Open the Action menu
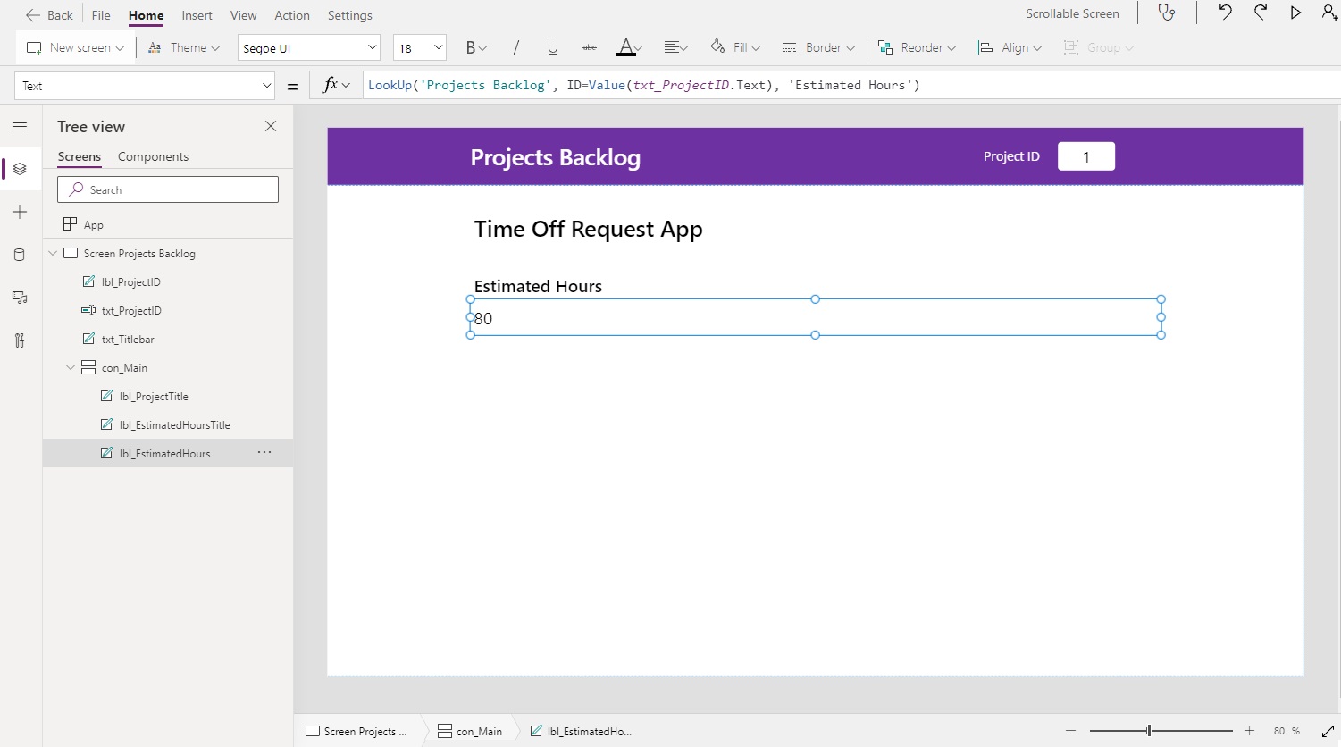1341x747 pixels. coord(291,14)
